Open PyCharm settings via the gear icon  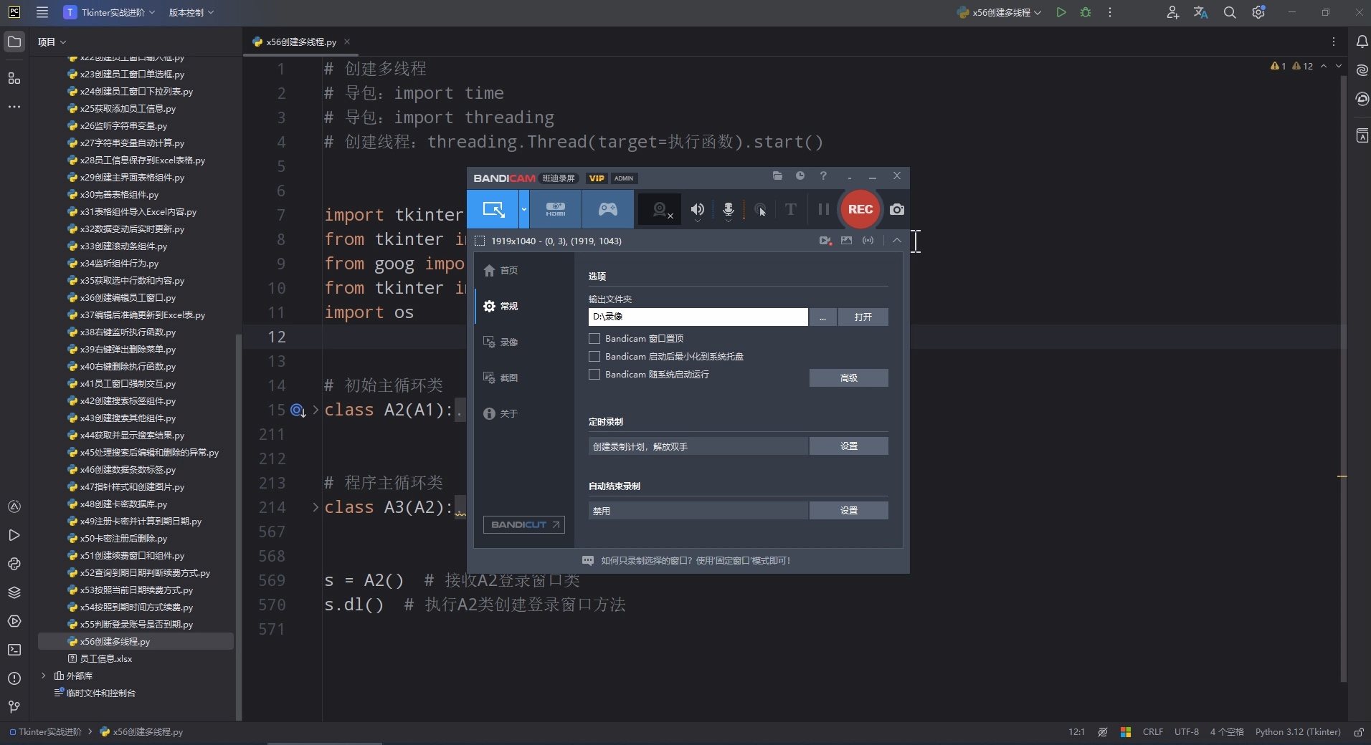tap(1258, 12)
